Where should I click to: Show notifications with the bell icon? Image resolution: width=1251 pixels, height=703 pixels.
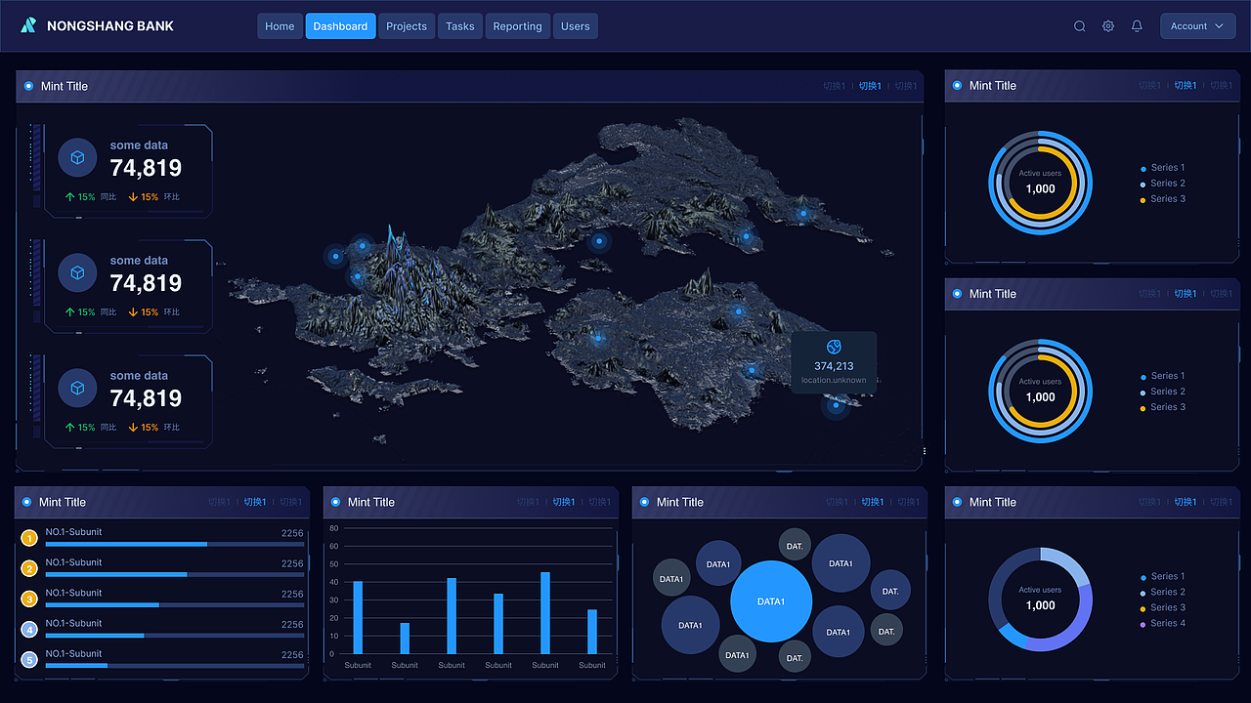click(1137, 26)
